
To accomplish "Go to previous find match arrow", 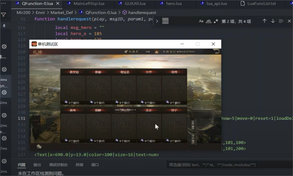I will point(265,21).
